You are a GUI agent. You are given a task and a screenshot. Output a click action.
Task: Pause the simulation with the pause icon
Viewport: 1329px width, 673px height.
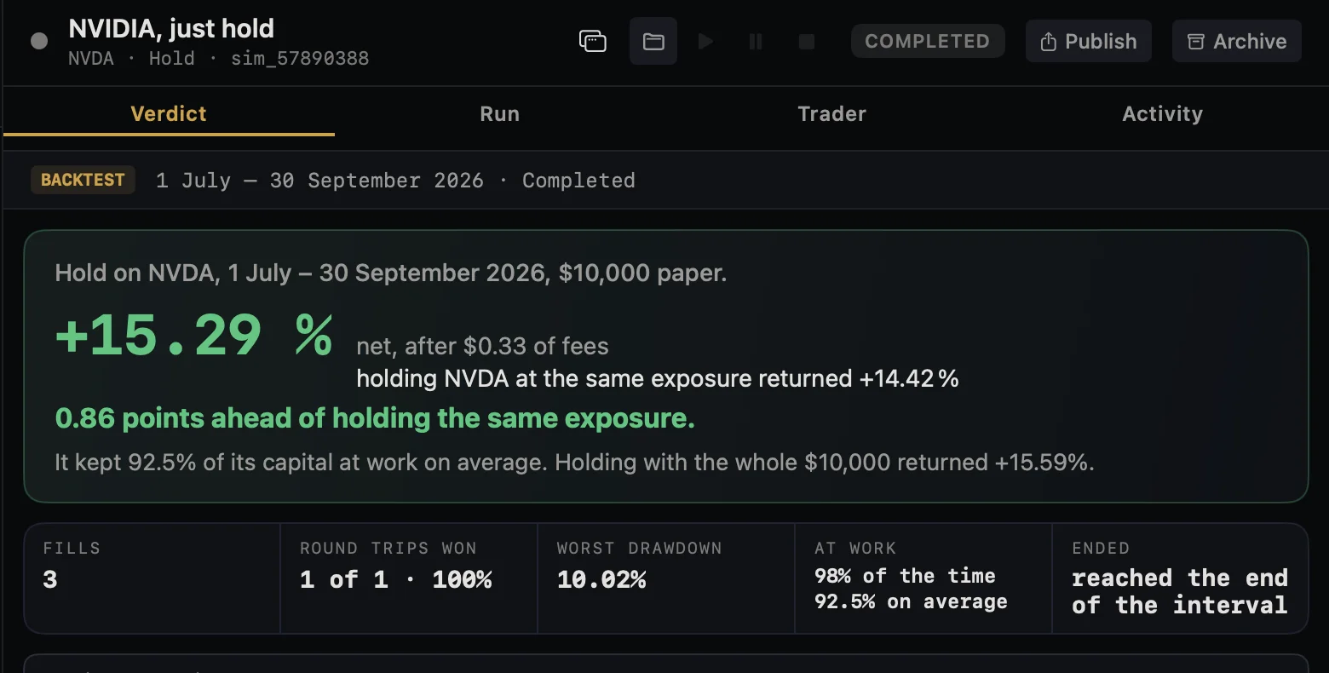click(x=756, y=41)
